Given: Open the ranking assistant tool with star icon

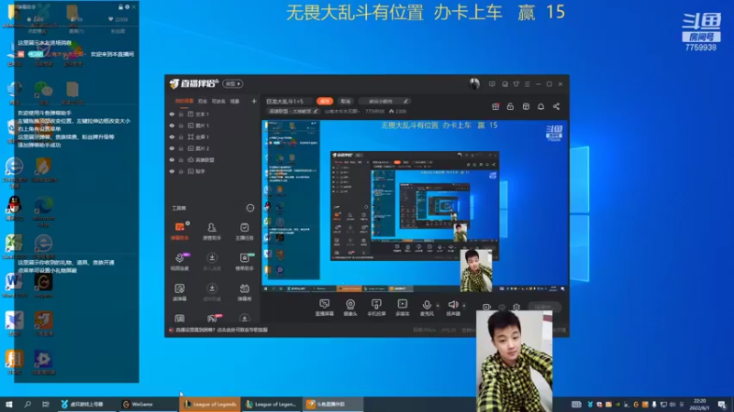Looking at the screenshot, I should pos(244,261).
